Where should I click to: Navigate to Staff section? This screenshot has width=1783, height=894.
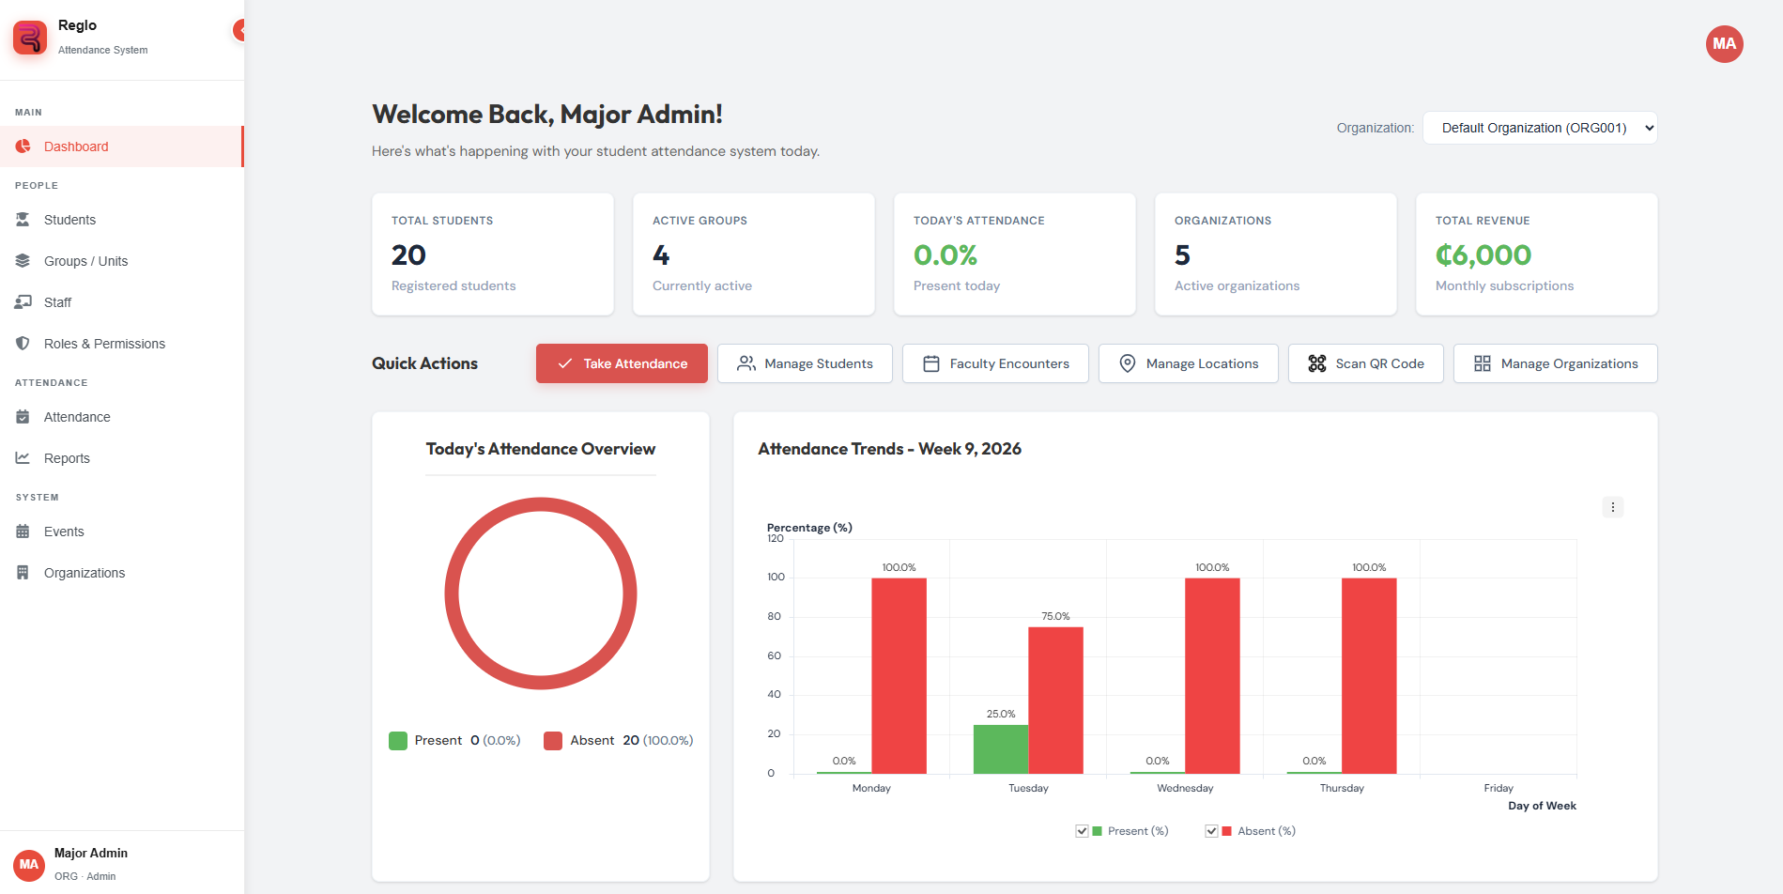tap(122, 302)
